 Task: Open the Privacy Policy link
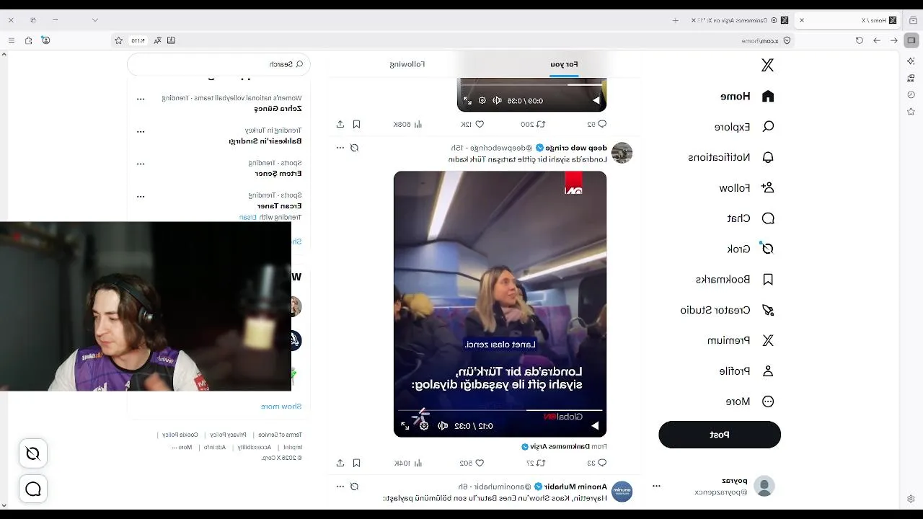point(229,435)
